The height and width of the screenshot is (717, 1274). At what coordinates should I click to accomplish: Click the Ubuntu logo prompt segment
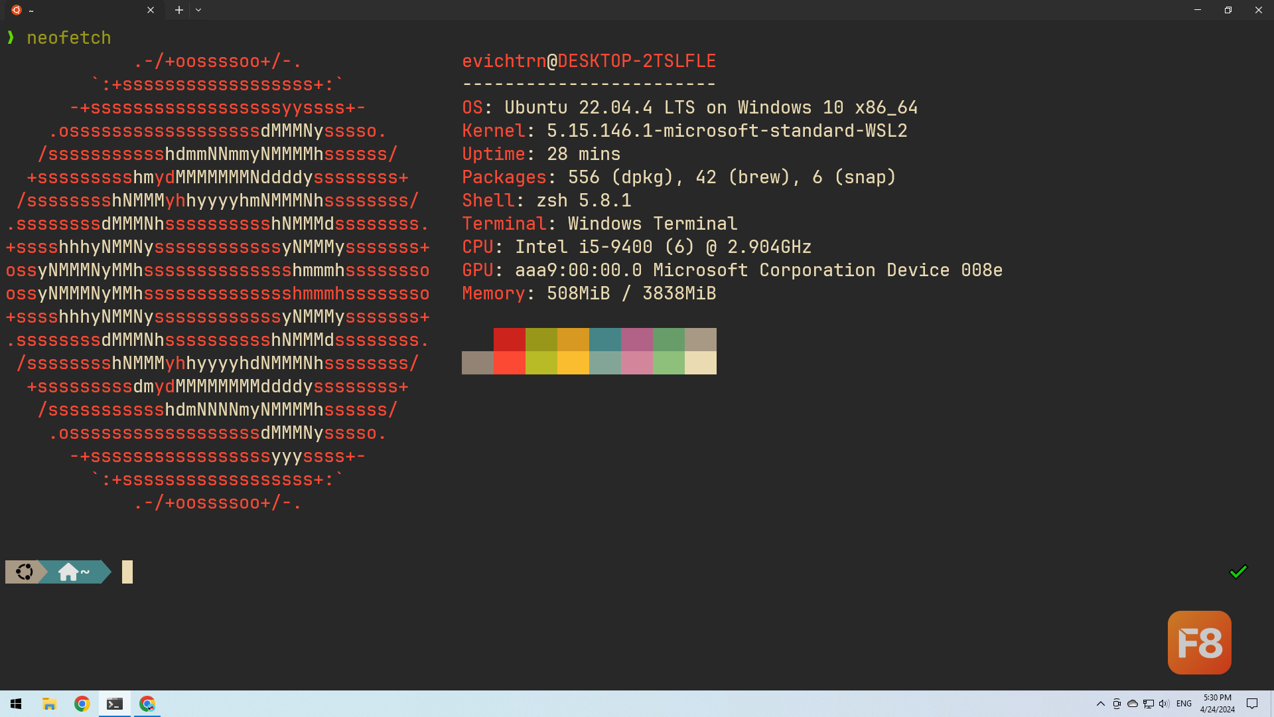tap(24, 572)
